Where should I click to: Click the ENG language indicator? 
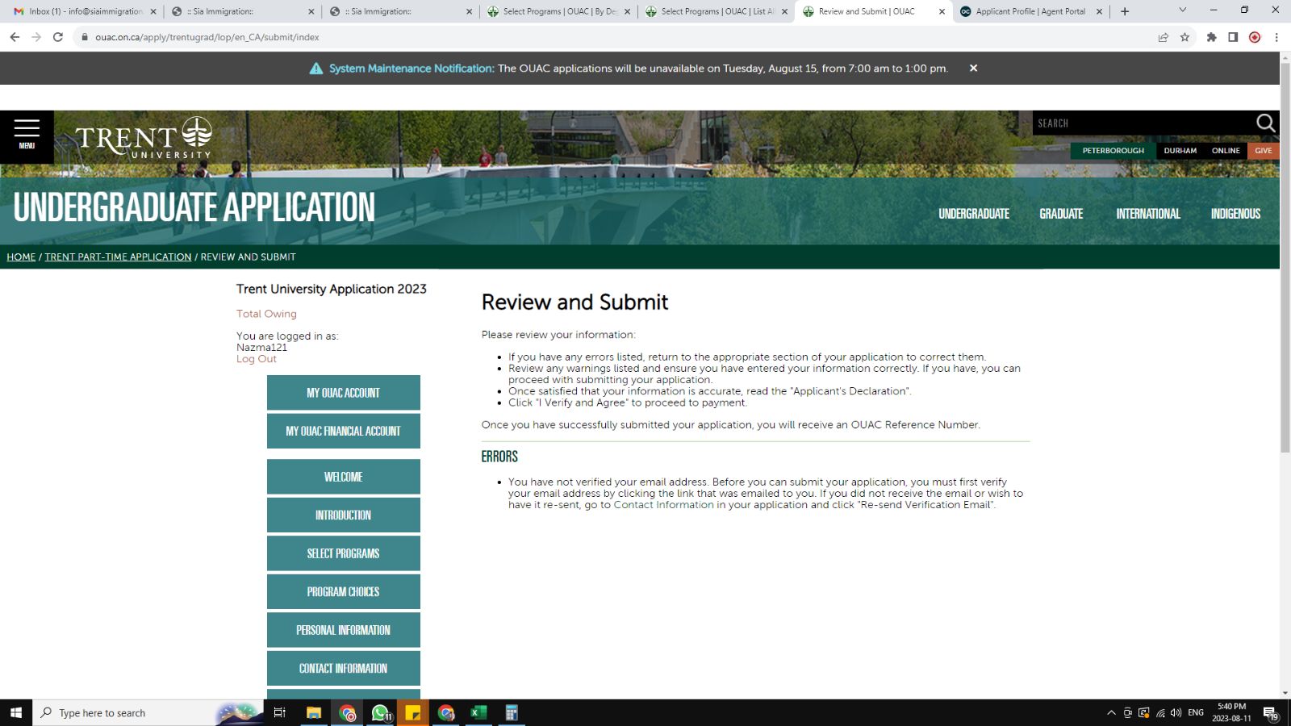[1196, 712]
